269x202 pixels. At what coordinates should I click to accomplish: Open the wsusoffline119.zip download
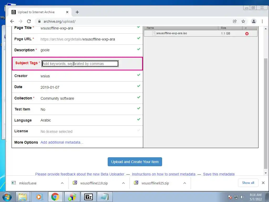click(94, 183)
